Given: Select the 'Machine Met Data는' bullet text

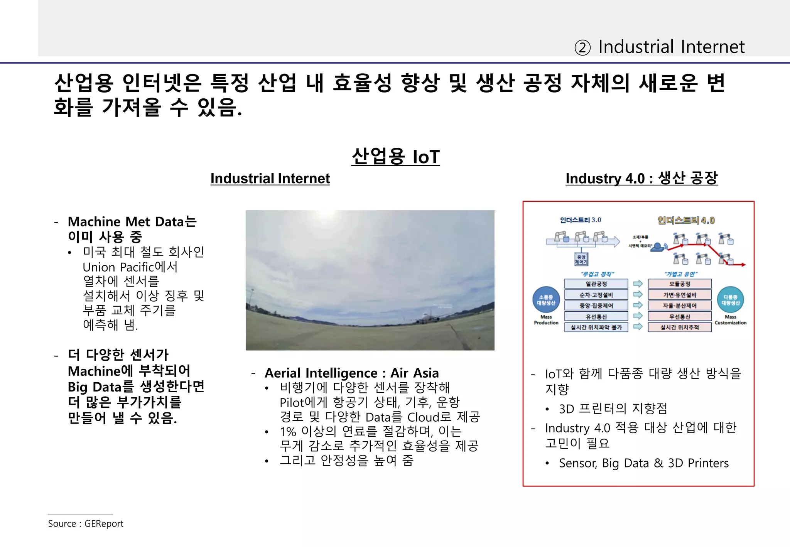Looking at the screenshot, I should pyautogui.click(x=132, y=222).
